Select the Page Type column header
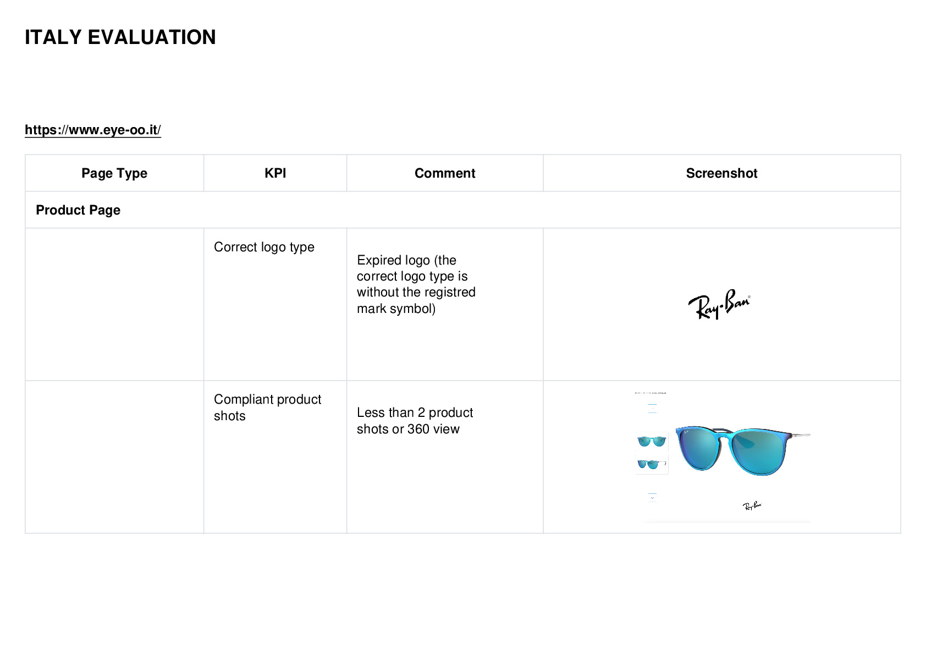The width and height of the screenshot is (926, 655). click(114, 173)
